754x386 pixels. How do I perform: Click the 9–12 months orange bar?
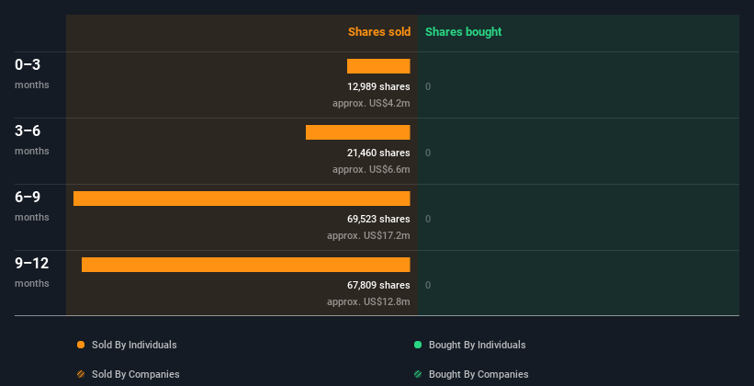coord(246,265)
